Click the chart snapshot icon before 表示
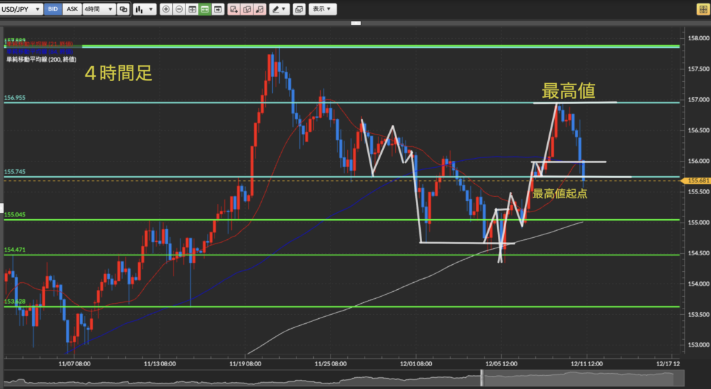The width and height of the screenshot is (711, 389). click(x=299, y=10)
